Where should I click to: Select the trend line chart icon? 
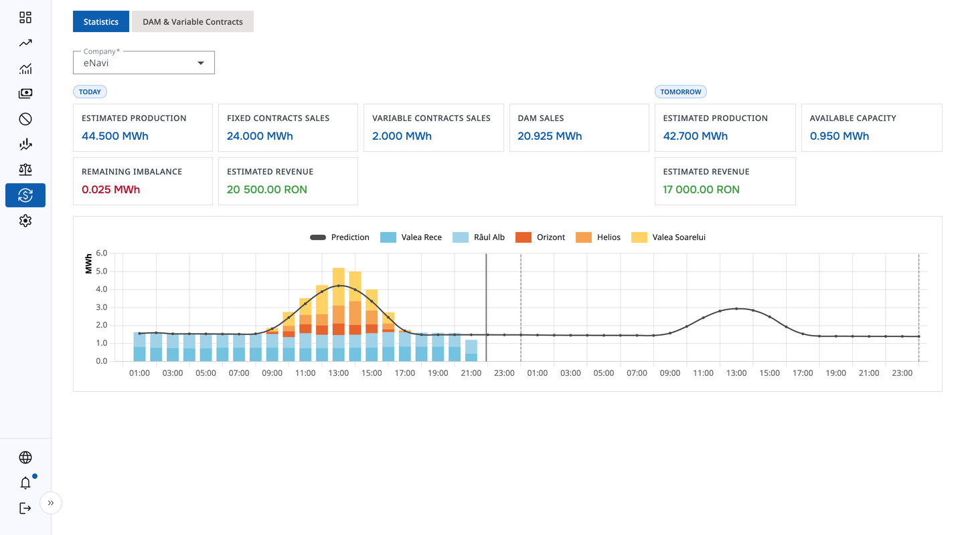click(25, 43)
